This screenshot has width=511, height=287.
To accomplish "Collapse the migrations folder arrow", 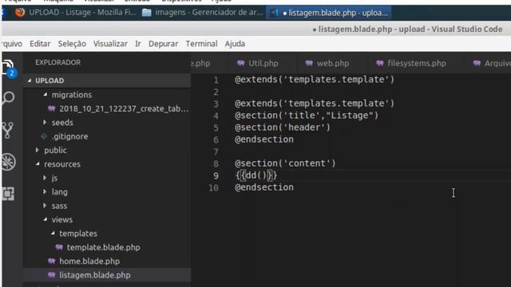I will (x=46, y=94).
